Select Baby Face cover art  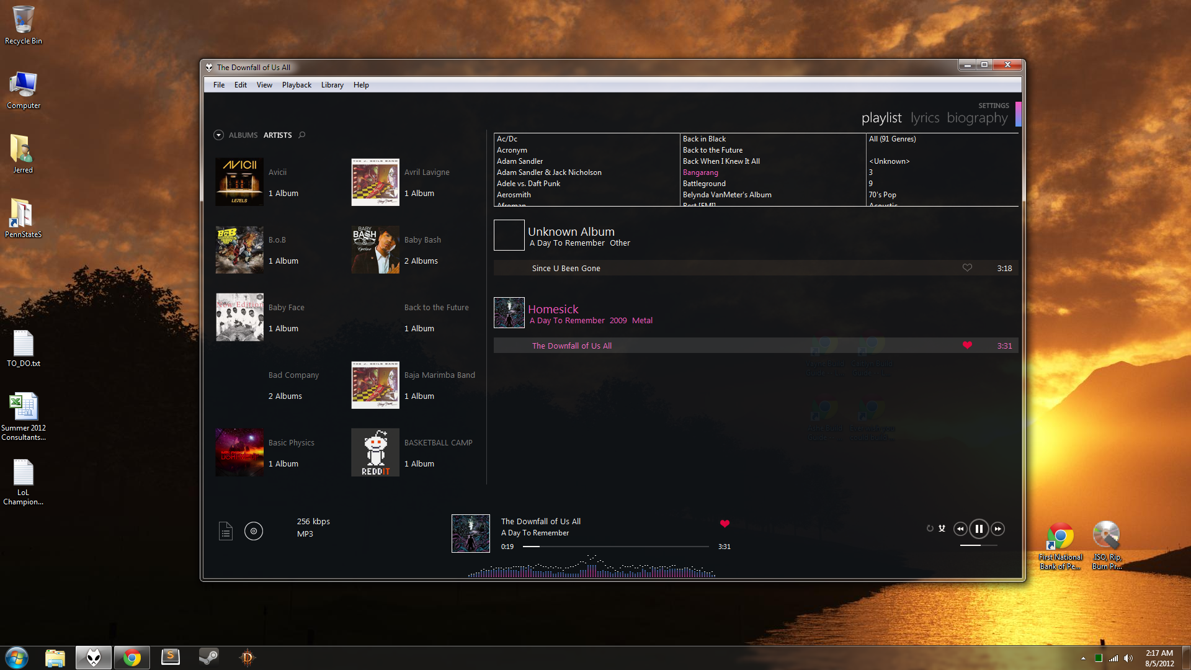coord(239,317)
